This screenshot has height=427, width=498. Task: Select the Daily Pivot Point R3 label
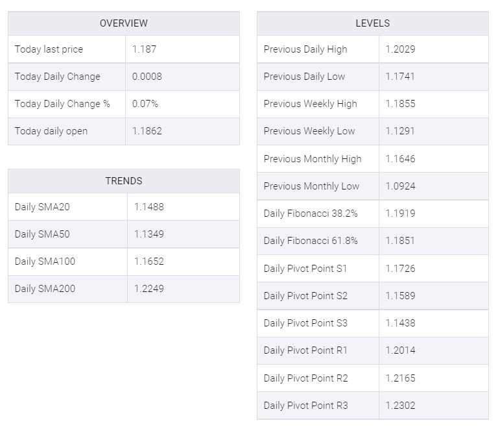(x=305, y=406)
